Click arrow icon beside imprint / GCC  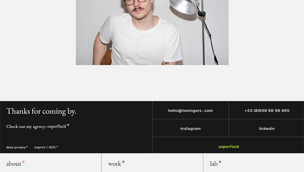click(x=57, y=147)
